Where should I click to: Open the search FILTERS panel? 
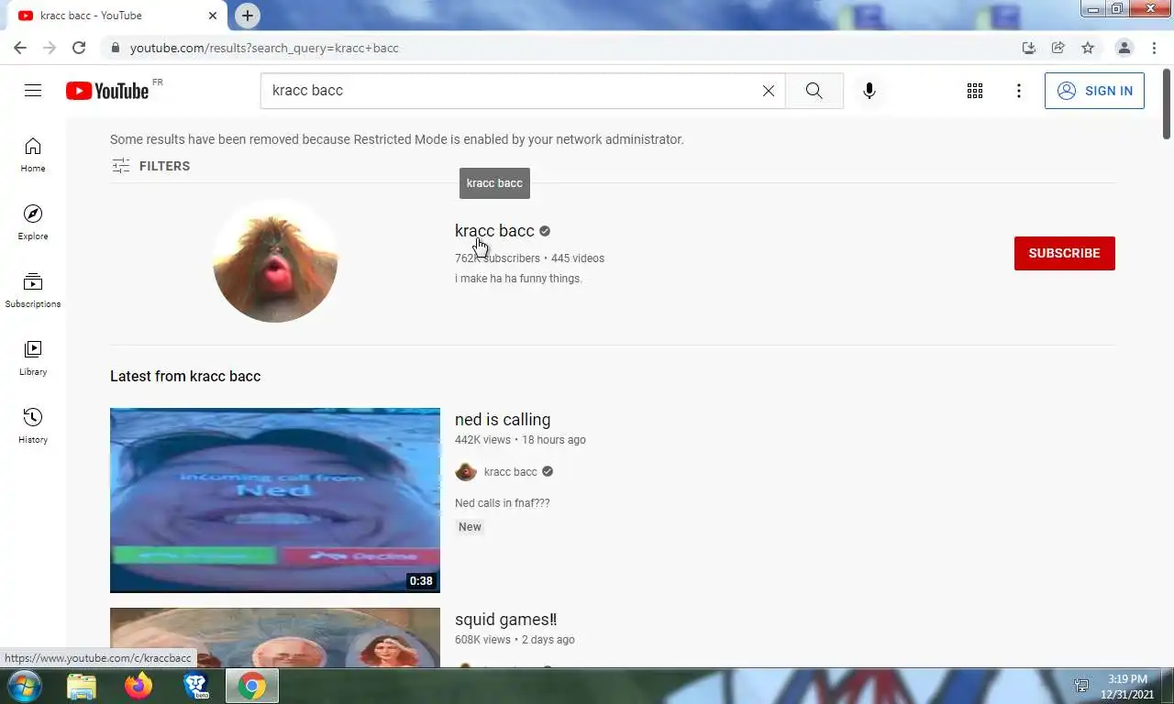coord(150,166)
